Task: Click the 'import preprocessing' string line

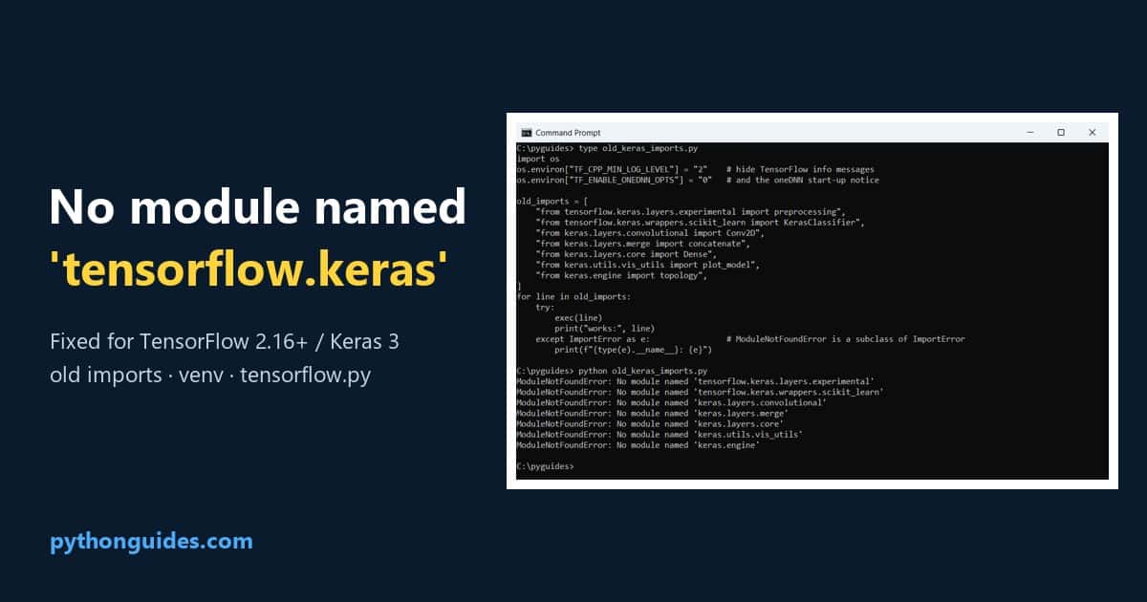Action: point(691,211)
